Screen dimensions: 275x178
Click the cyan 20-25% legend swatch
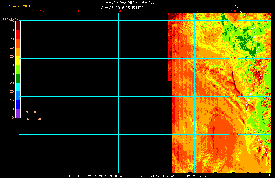tap(18, 87)
